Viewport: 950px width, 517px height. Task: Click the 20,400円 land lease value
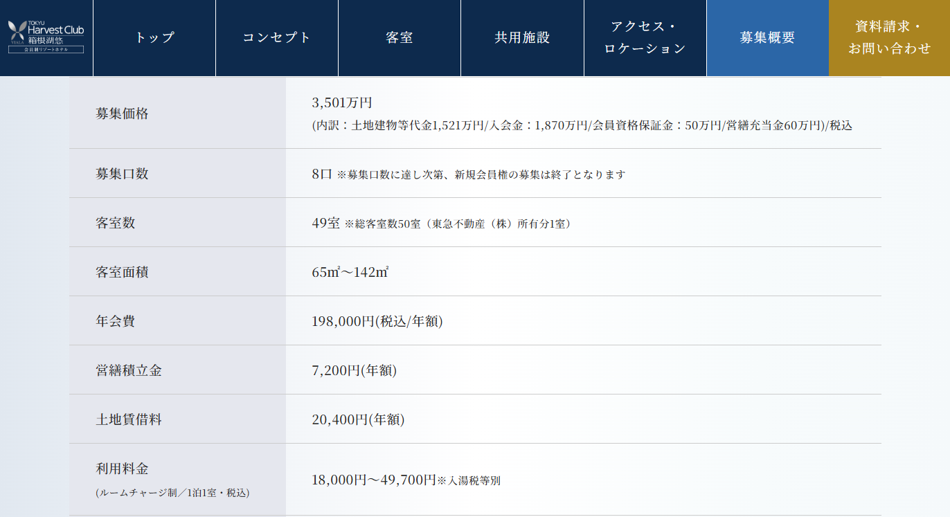[x=358, y=419]
